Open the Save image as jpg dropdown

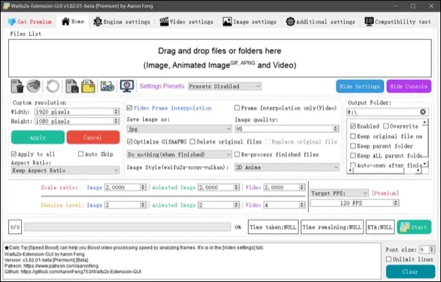tap(179, 129)
